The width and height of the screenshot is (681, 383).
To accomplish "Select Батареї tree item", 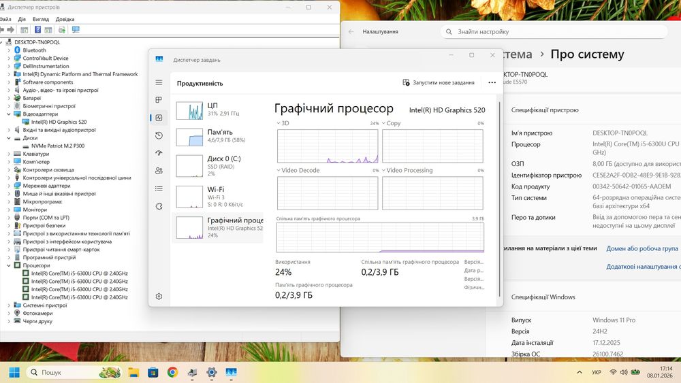I will (x=32, y=98).
